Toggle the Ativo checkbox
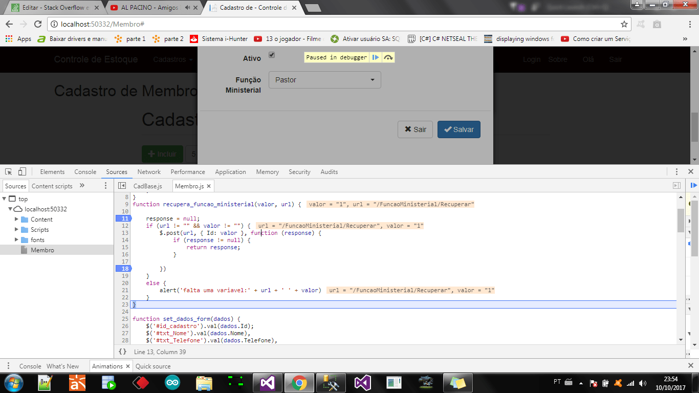This screenshot has height=393, width=699. pos(272,55)
